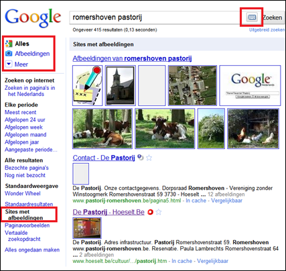This screenshot has height=271, width=286.
Task: Open the single lying cow thumbnail
Action: pos(165,129)
